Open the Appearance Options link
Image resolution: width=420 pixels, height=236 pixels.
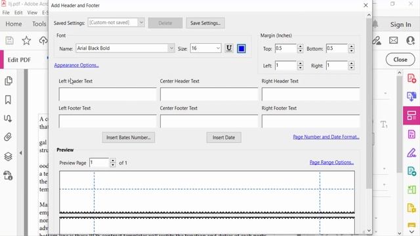click(76, 65)
